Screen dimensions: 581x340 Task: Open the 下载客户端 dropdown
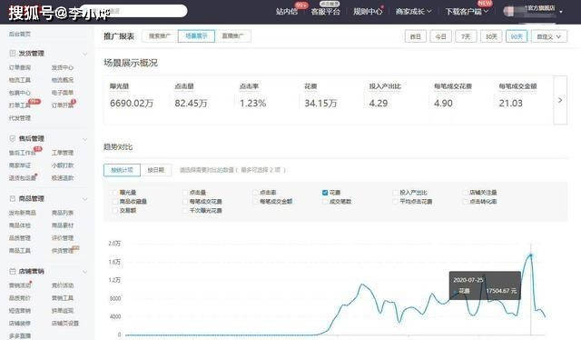467,12
